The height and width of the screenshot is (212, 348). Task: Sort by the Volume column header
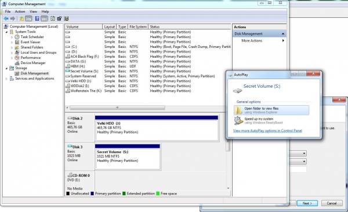click(x=84, y=27)
